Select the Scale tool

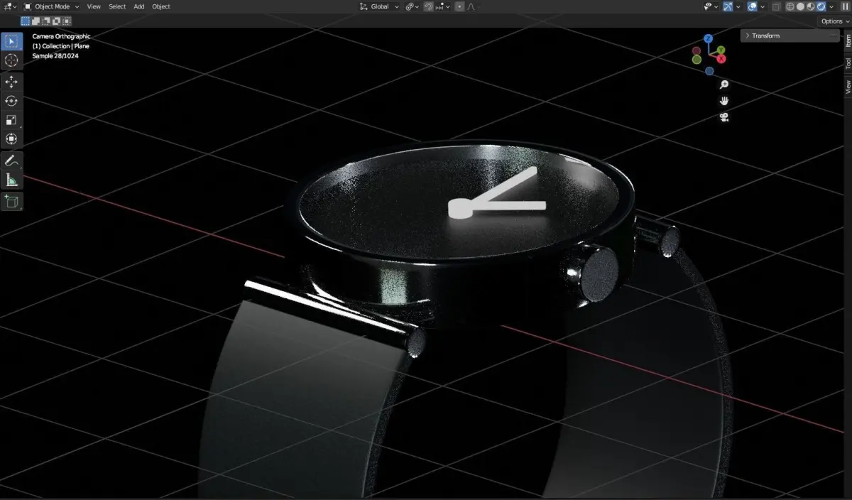[x=11, y=120]
